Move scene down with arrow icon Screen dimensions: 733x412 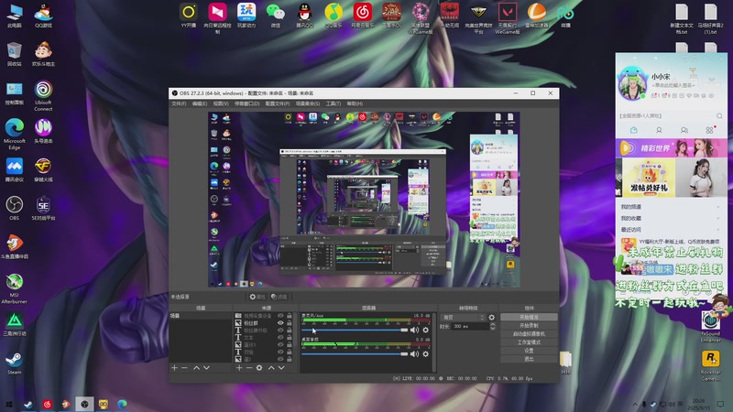pyautogui.click(x=206, y=368)
